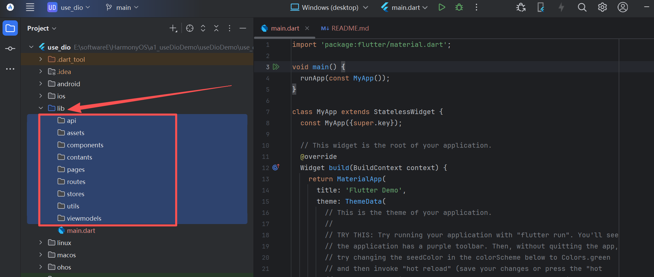Image resolution: width=654 pixels, height=277 pixels.
Task: Select device dropdown Windows (desktop)
Action: (x=329, y=7)
